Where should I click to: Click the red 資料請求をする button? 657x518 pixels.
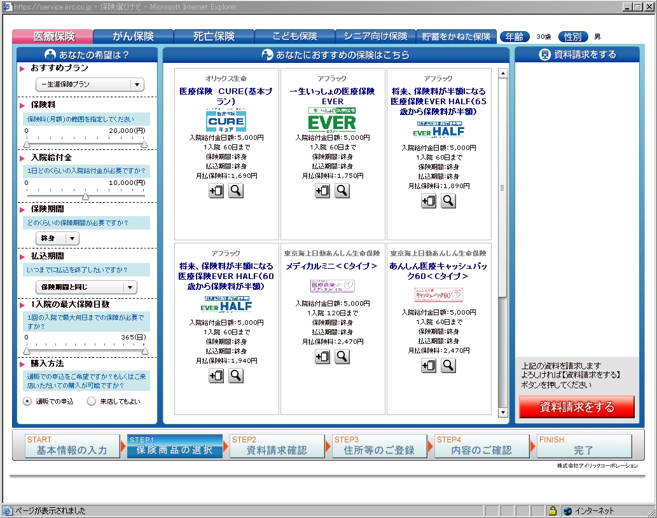(x=577, y=407)
